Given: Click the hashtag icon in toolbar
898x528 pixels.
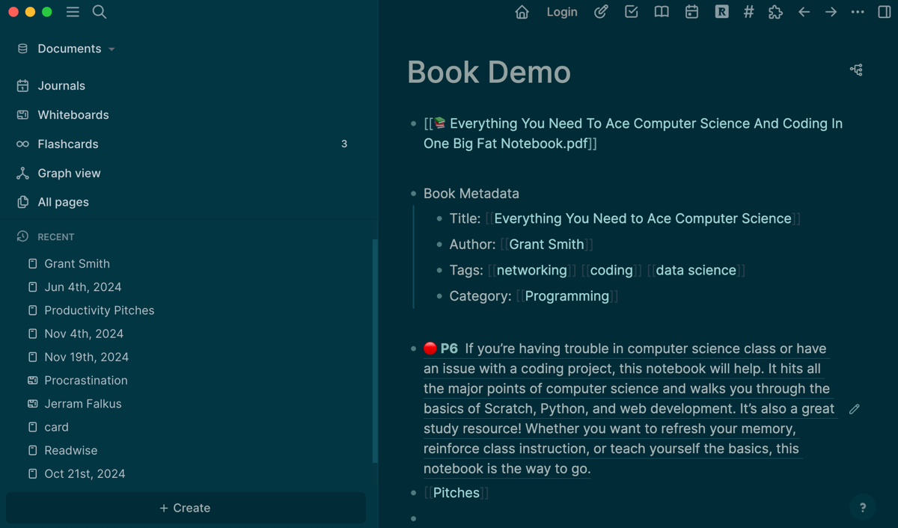Looking at the screenshot, I should point(748,12).
